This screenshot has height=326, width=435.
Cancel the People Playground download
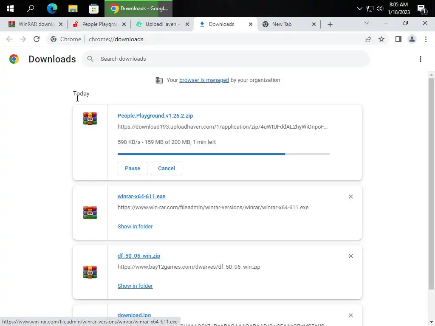coord(167,168)
